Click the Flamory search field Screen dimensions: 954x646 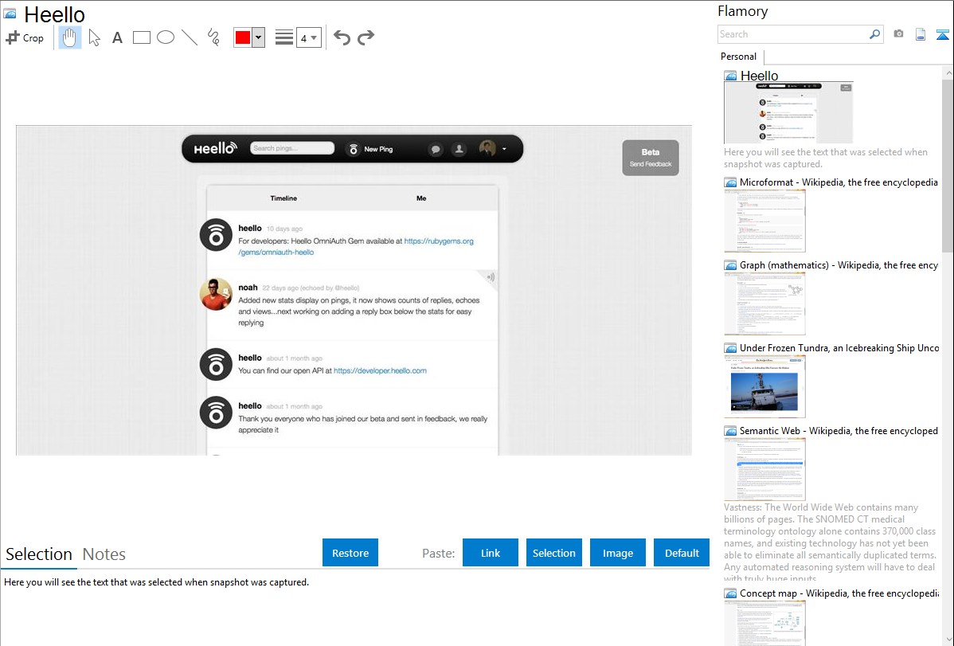point(793,34)
